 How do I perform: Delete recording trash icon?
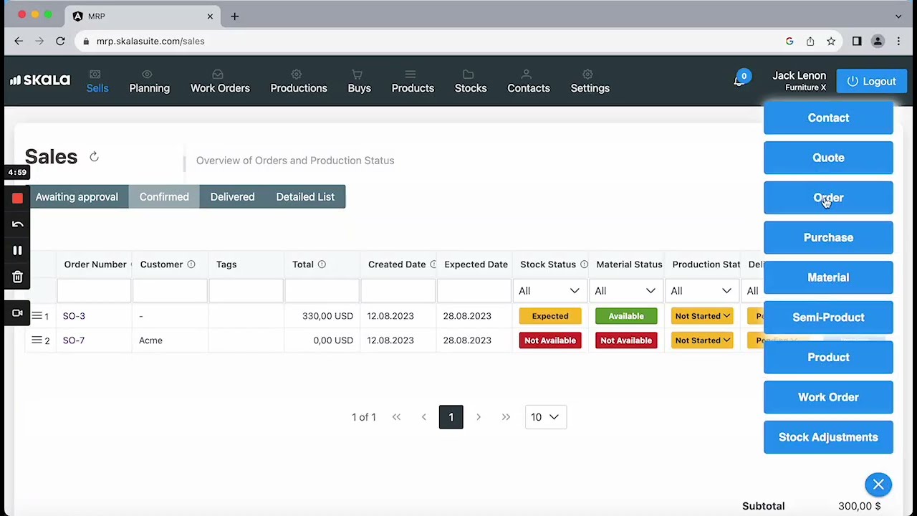[17, 277]
